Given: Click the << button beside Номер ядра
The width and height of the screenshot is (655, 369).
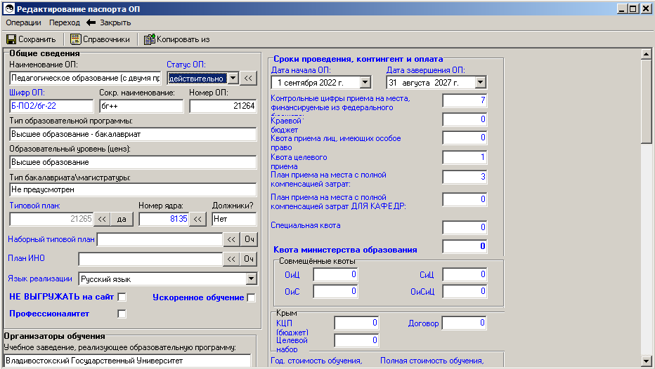Looking at the screenshot, I should click(198, 219).
